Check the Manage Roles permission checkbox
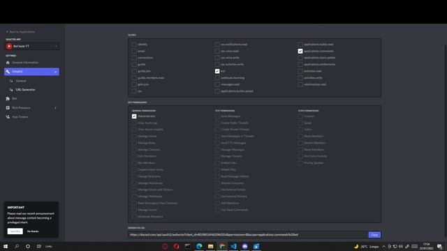The height and width of the screenshot is (251, 447). (x=134, y=143)
